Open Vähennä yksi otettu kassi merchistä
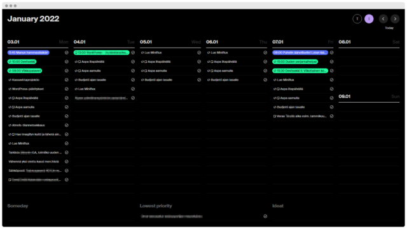The width and height of the screenshot is (407, 229). [x=34, y=161]
